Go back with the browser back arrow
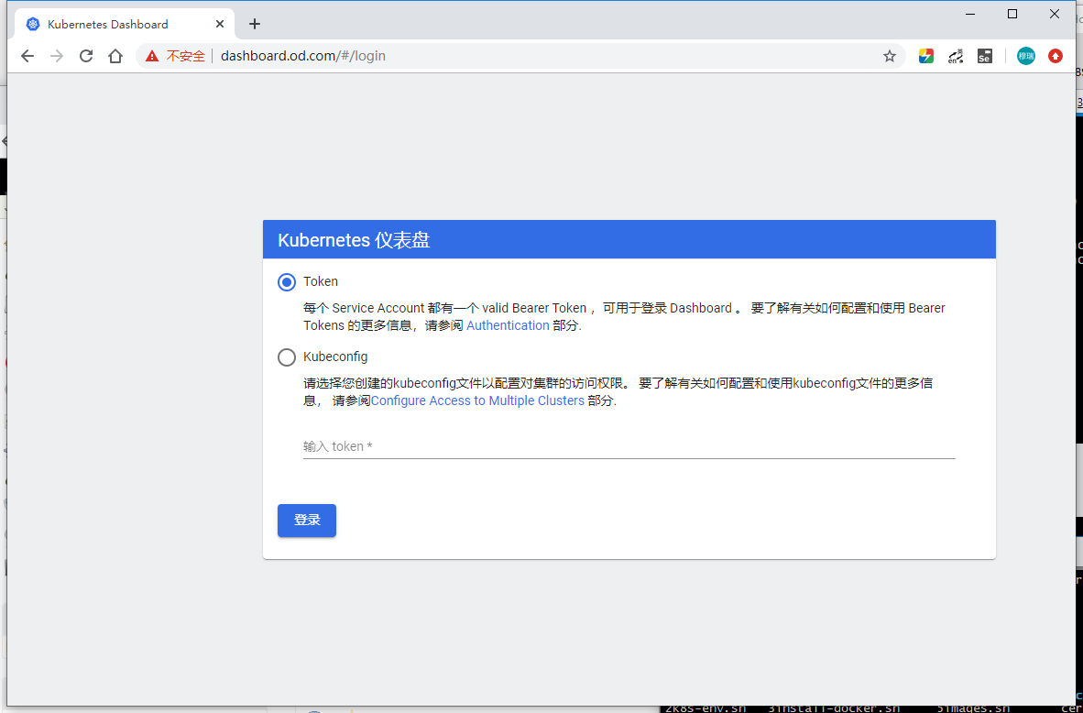Viewport: 1083px width, 713px height. tap(27, 56)
